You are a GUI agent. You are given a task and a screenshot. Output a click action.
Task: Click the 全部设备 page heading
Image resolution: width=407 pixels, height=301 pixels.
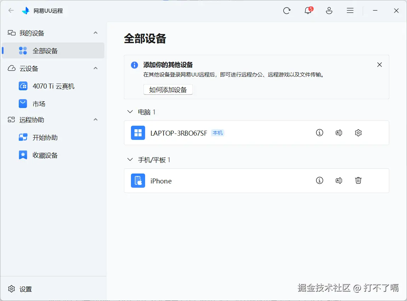click(x=145, y=39)
